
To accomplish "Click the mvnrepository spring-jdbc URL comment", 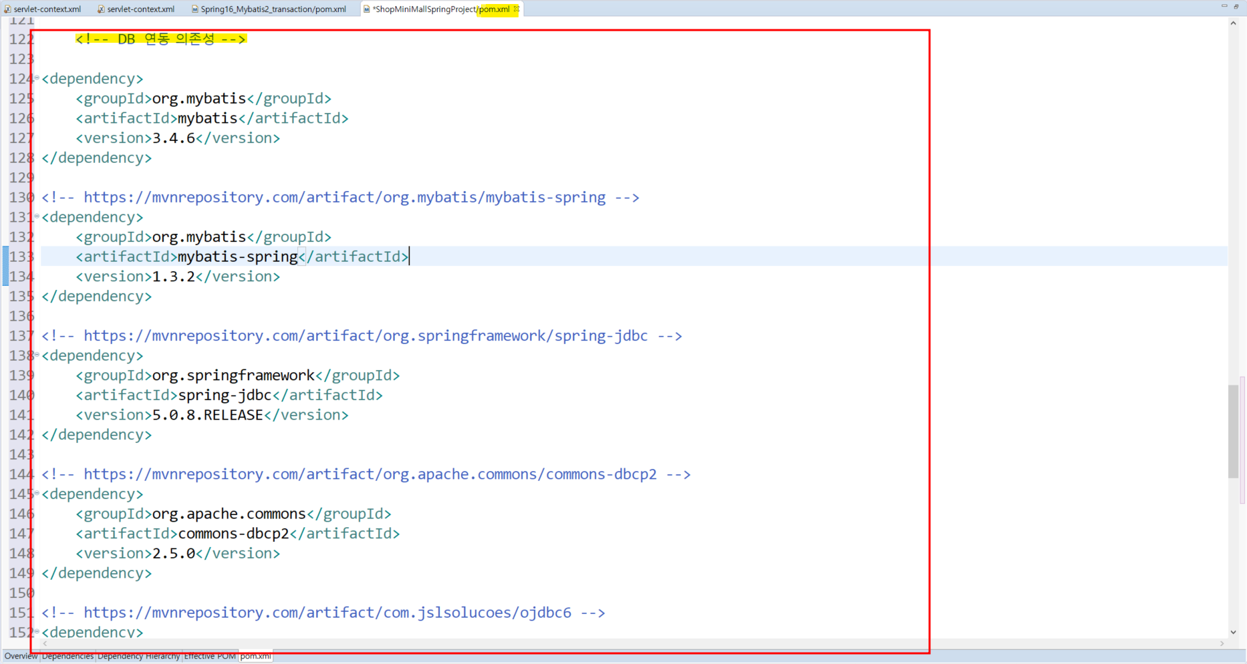I will [x=362, y=336].
